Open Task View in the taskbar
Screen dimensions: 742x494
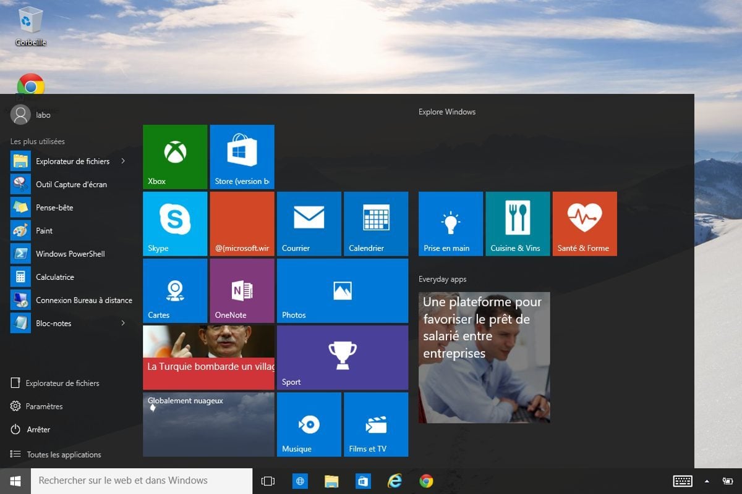click(268, 481)
